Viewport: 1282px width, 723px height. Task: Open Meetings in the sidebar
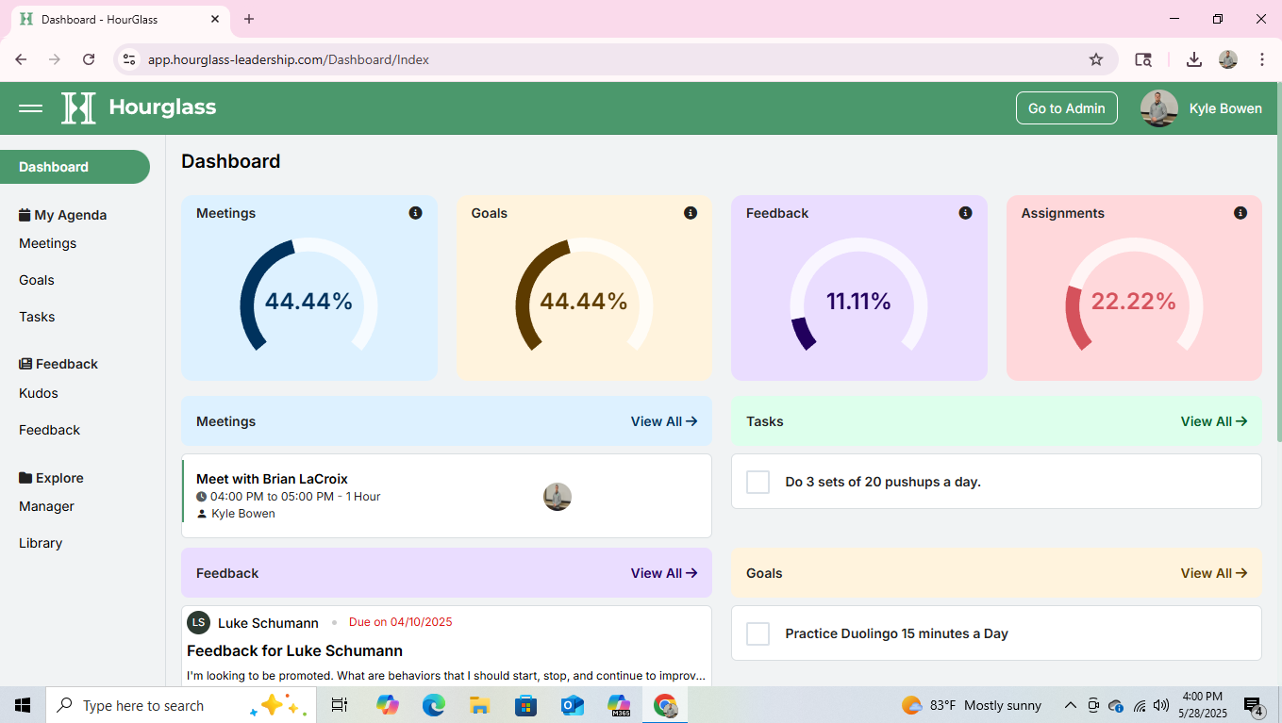pyautogui.click(x=48, y=243)
